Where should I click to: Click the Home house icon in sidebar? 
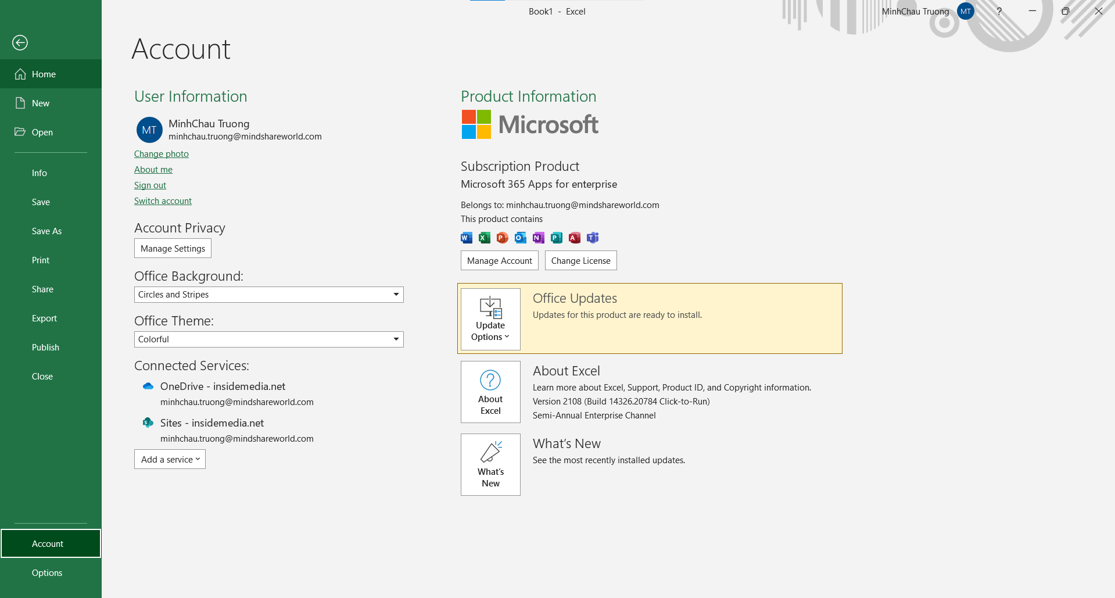pos(20,74)
